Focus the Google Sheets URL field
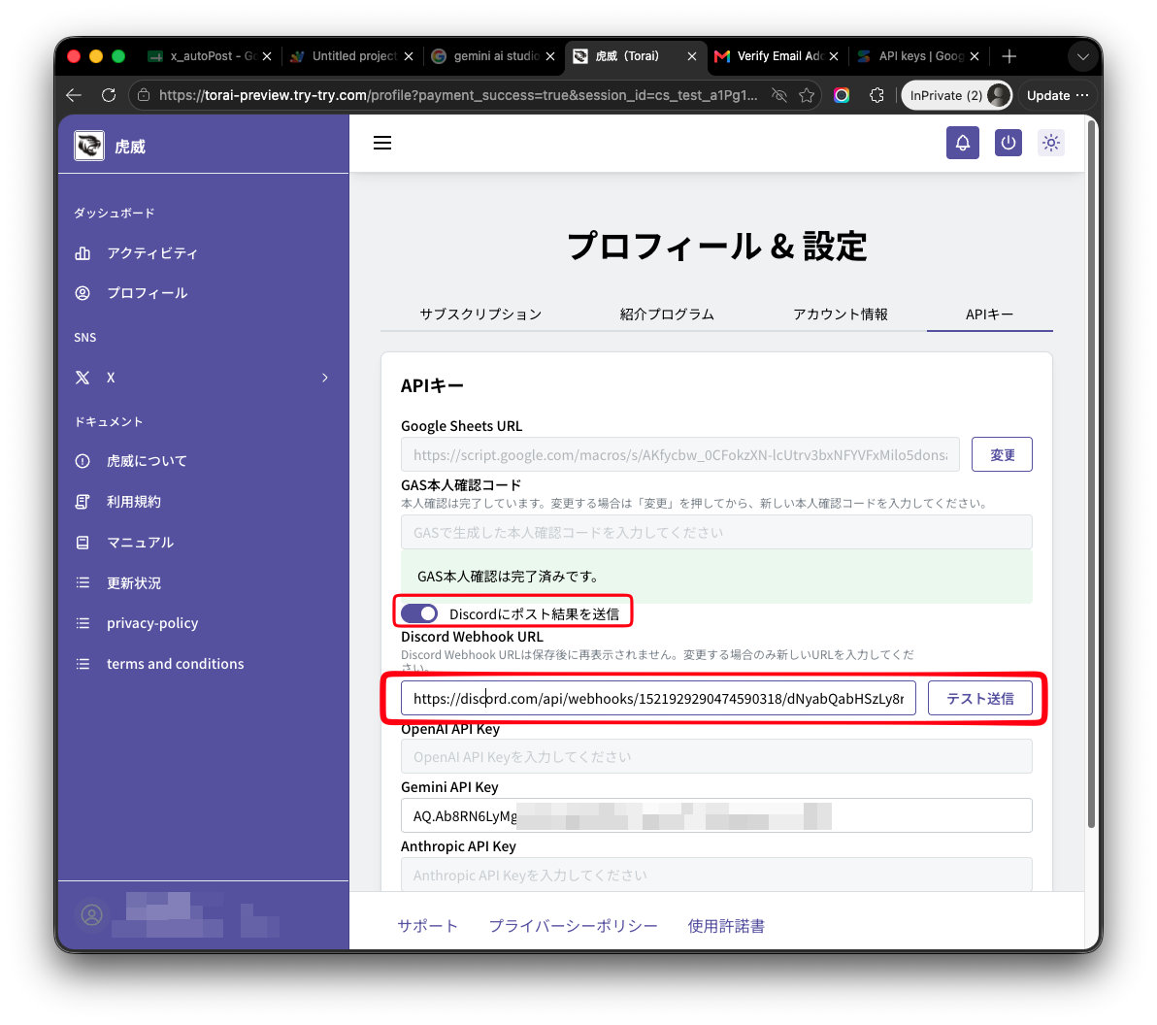This screenshot has height=1025, width=1157. pos(679,454)
